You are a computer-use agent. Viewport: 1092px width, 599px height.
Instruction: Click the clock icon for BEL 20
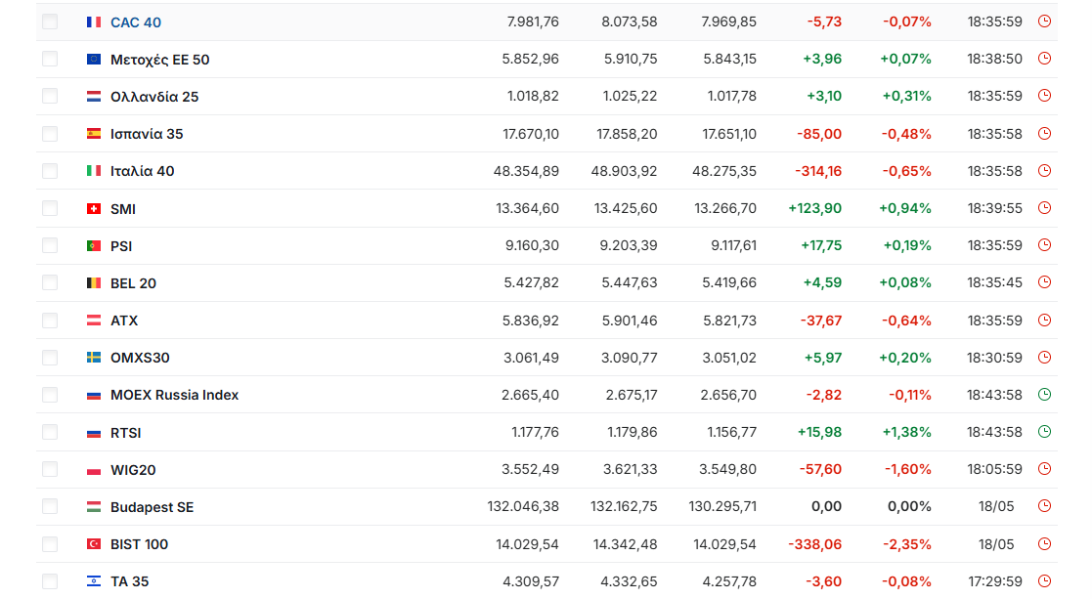pos(1044,282)
